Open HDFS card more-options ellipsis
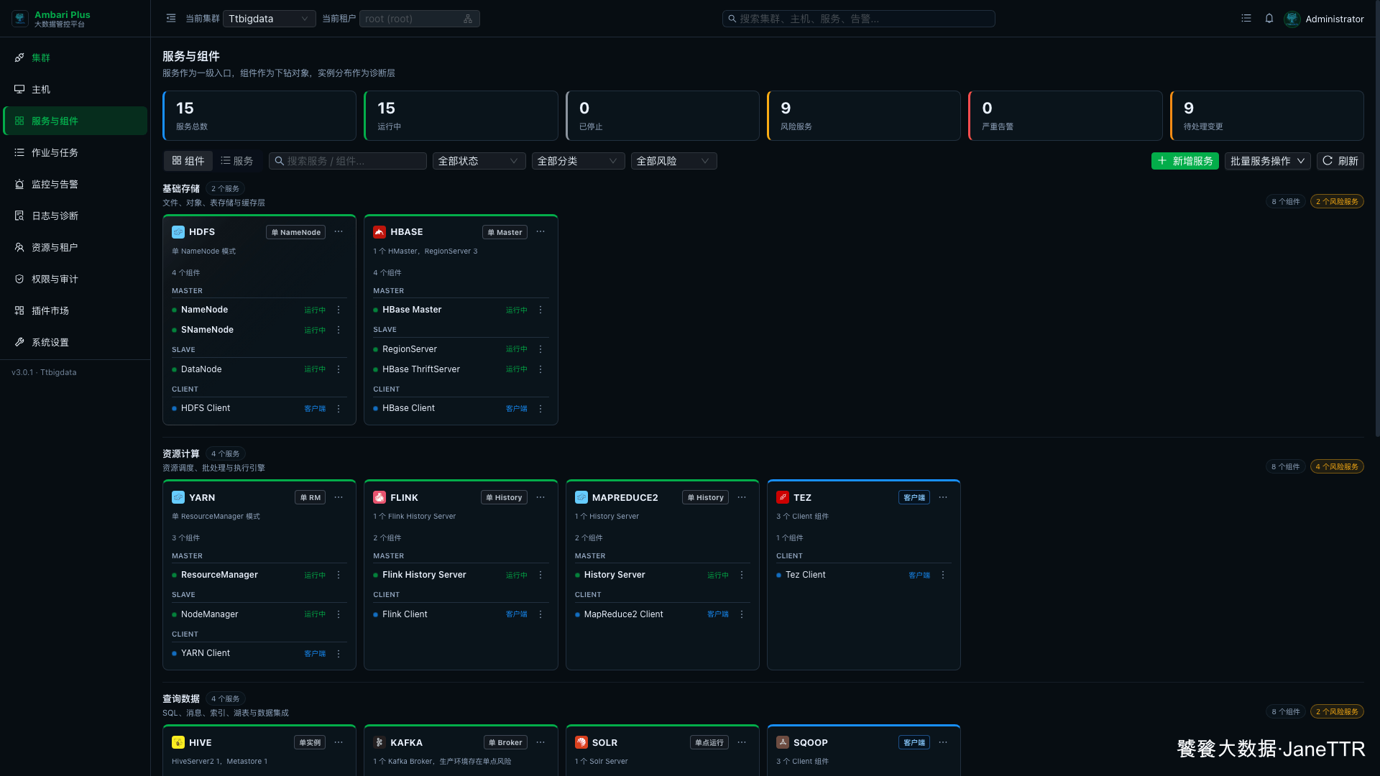 [x=339, y=232]
